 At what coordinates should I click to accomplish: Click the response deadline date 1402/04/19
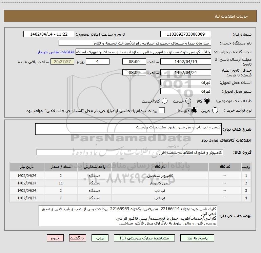pos(186,62)
